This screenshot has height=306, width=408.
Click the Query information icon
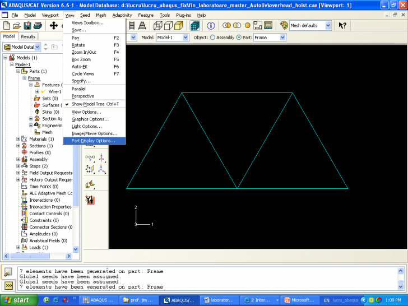pos(211,26)
